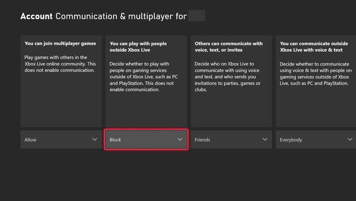Image resolution: width=356 pixels, height=201 pixels.
Task: Click the blurred gamertag next to the page title
Action: [x=197, y=16]
